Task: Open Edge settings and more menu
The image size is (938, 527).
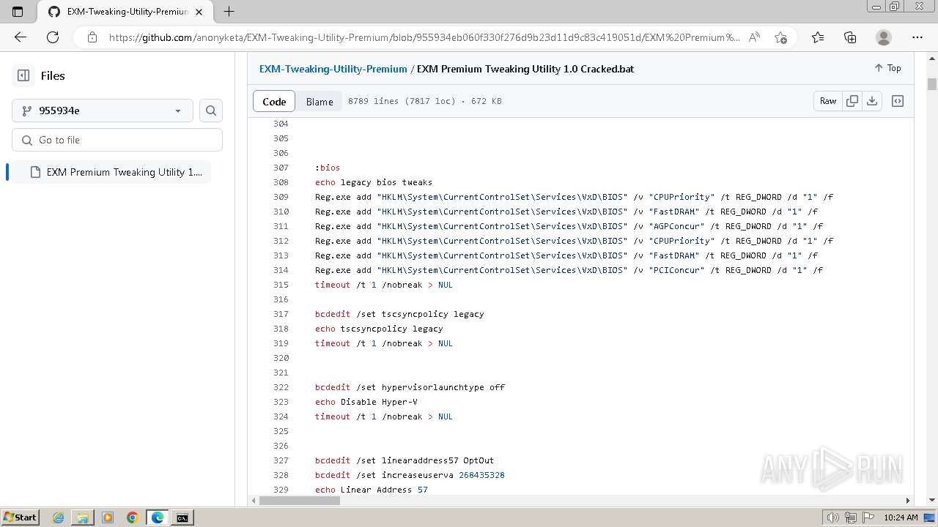Action: [917, 37]
